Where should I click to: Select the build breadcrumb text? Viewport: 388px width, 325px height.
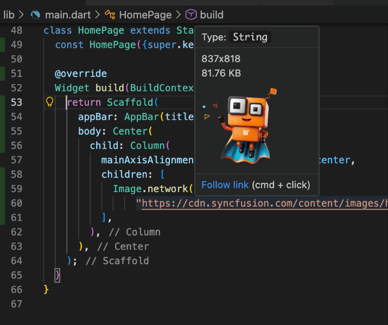pos(212,15)
